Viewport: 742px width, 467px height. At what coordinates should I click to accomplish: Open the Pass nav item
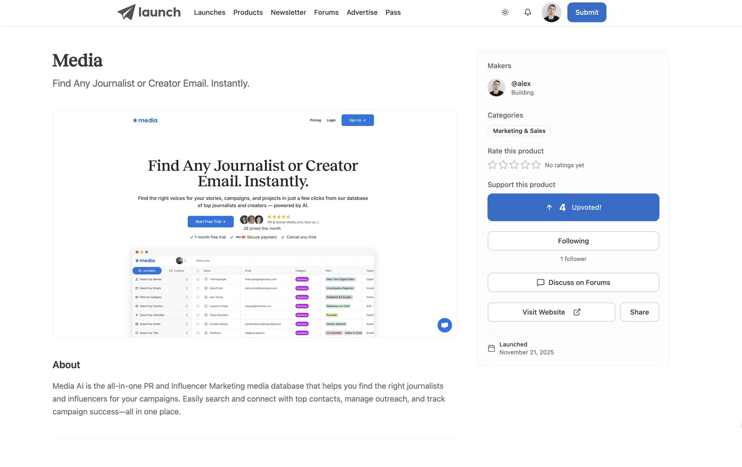(x=393, y=12)
